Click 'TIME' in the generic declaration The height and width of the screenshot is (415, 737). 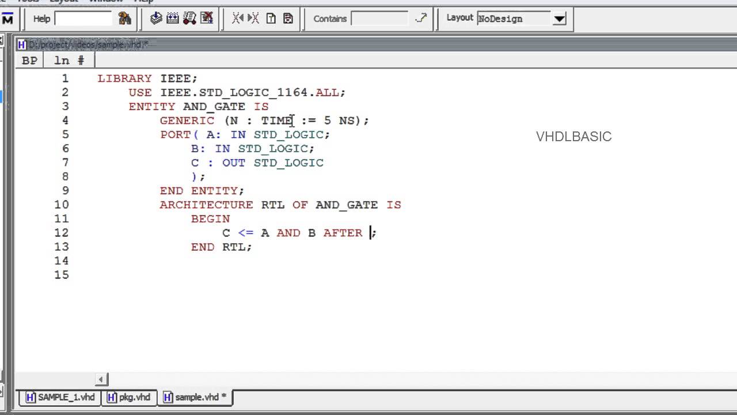pyautogui.click(x=277, y=120)
